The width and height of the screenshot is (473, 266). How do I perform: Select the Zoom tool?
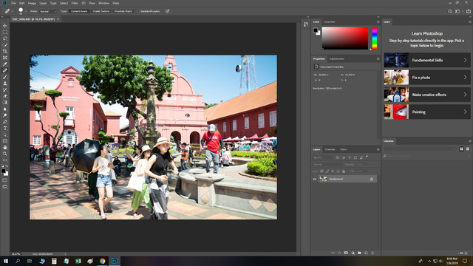pos(5,154)
